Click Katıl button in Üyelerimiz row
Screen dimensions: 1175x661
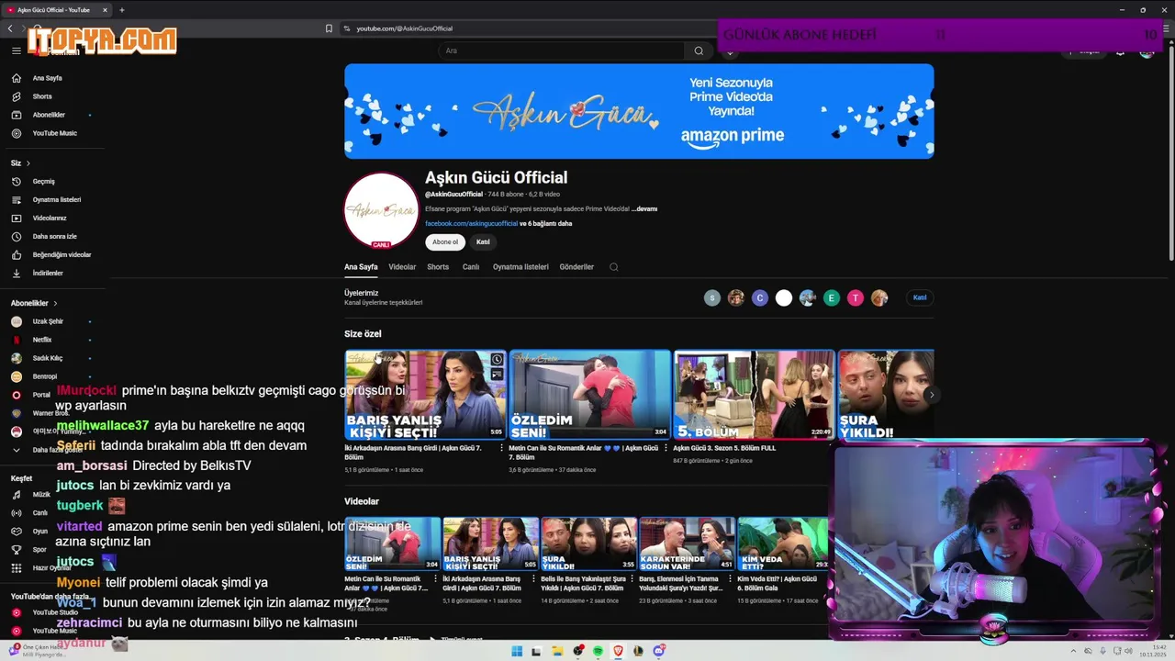click(x=920, y=297)
